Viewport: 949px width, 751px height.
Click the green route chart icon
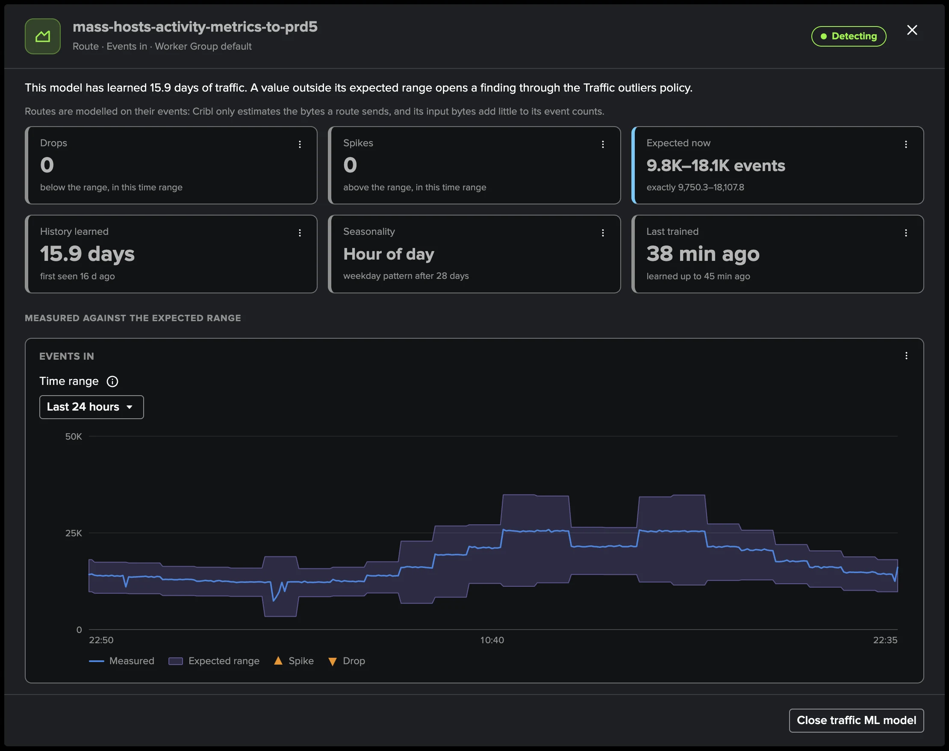[x=43, y=36]
